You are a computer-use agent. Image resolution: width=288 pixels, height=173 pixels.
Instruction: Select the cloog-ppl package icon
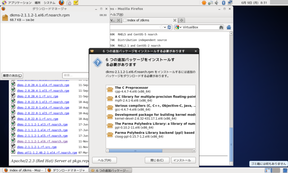click(x=110, y=134)
